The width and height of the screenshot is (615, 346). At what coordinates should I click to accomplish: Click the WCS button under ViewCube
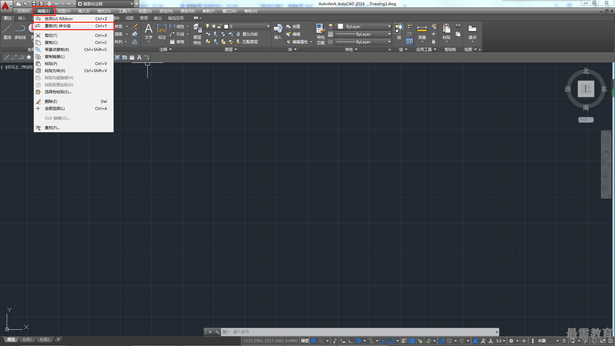586,120
